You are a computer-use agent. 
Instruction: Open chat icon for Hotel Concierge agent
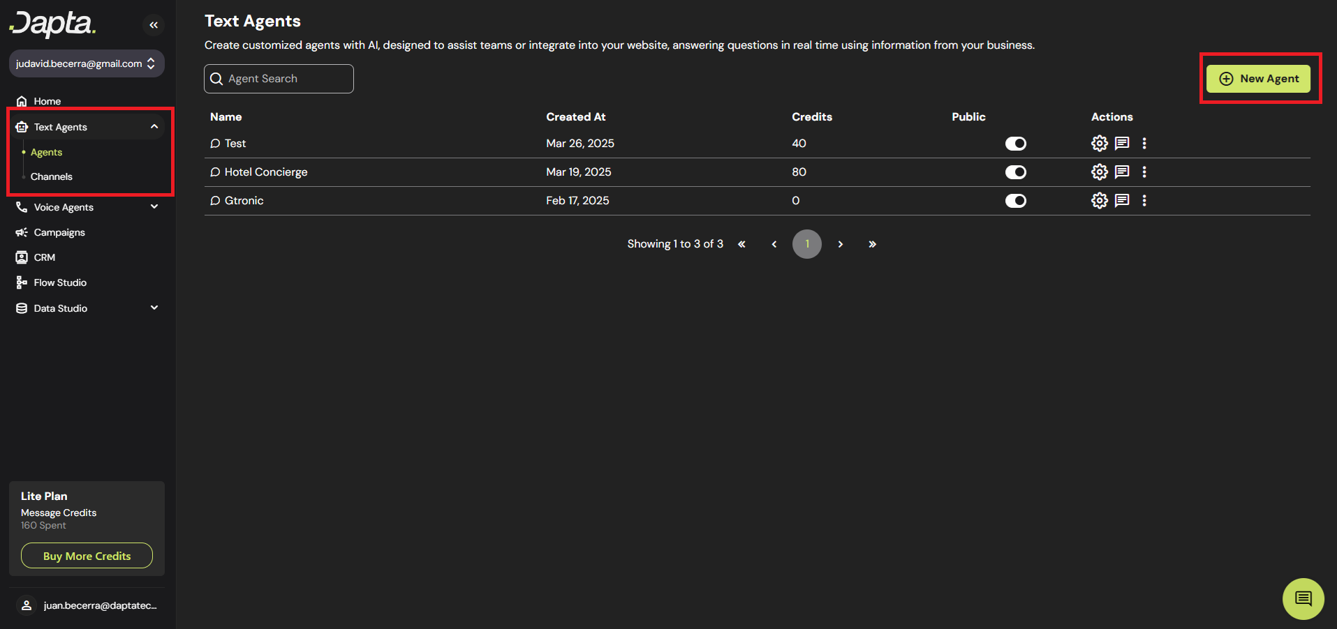[x=1121, y=172]
